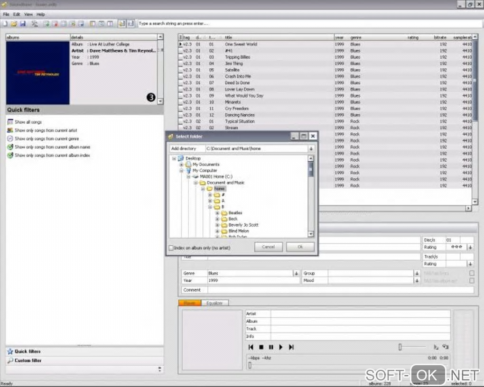This screenshot has height=387, width=484.
Task: Open the Genre dropdown showing Blues
Action: pos(296,273)
